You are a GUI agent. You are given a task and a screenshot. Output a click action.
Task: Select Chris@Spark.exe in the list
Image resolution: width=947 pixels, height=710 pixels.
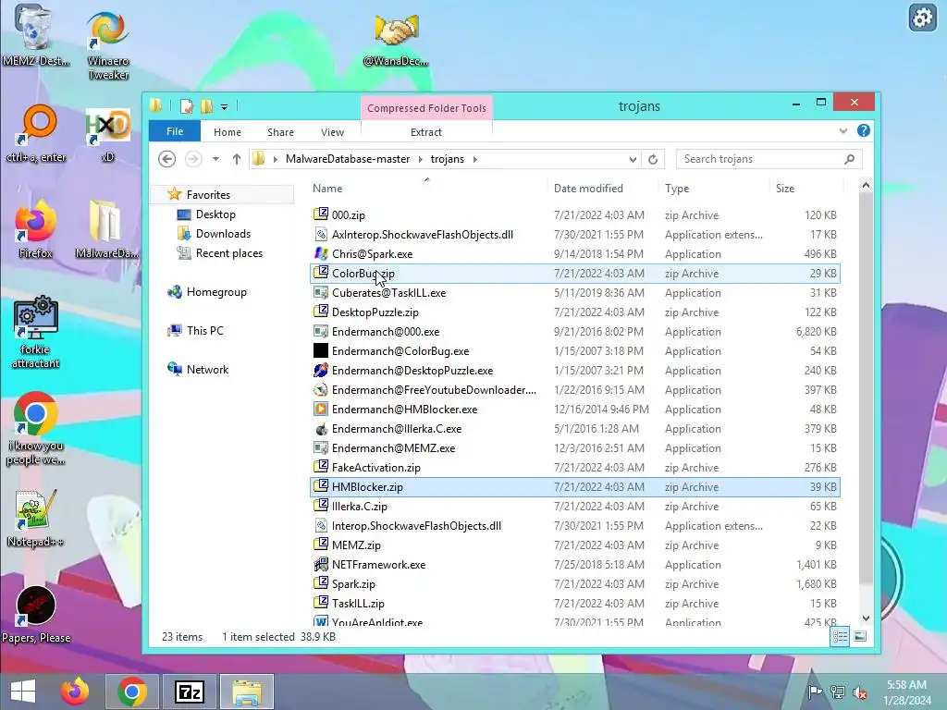tap(574, 254)
